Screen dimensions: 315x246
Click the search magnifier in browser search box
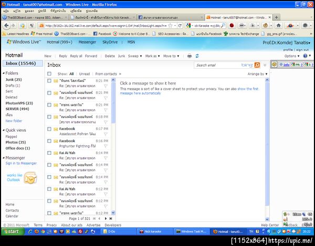[x=223, y=26]
